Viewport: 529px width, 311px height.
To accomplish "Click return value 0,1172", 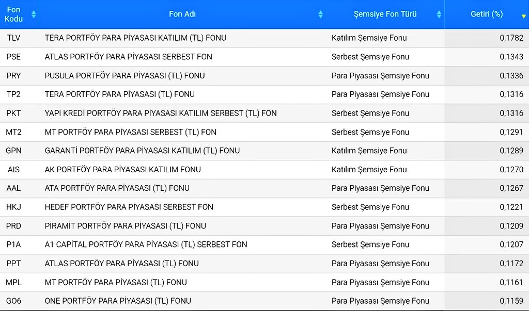I will point(511,263).
